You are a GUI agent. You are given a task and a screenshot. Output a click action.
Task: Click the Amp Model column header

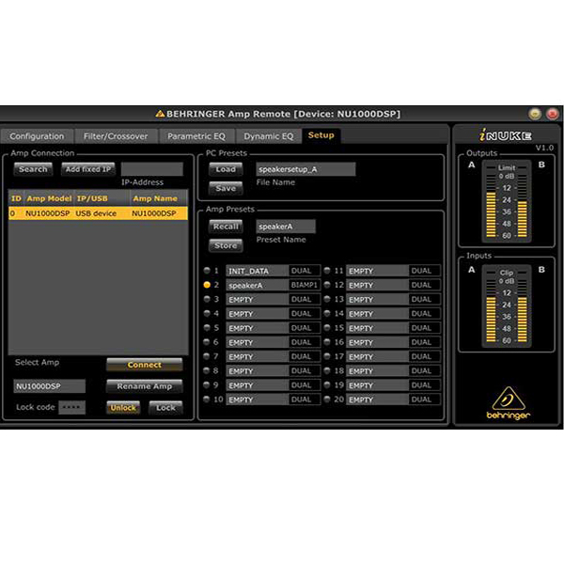[x=49, y=198]
